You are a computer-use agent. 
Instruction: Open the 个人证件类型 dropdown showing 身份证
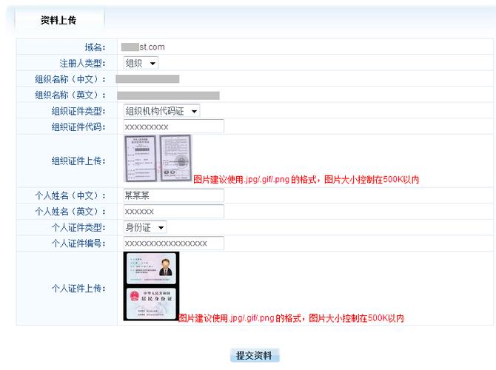click(x=145, y=227)
